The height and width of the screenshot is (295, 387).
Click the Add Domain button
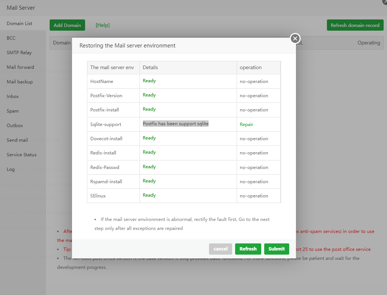click(67, 25)
